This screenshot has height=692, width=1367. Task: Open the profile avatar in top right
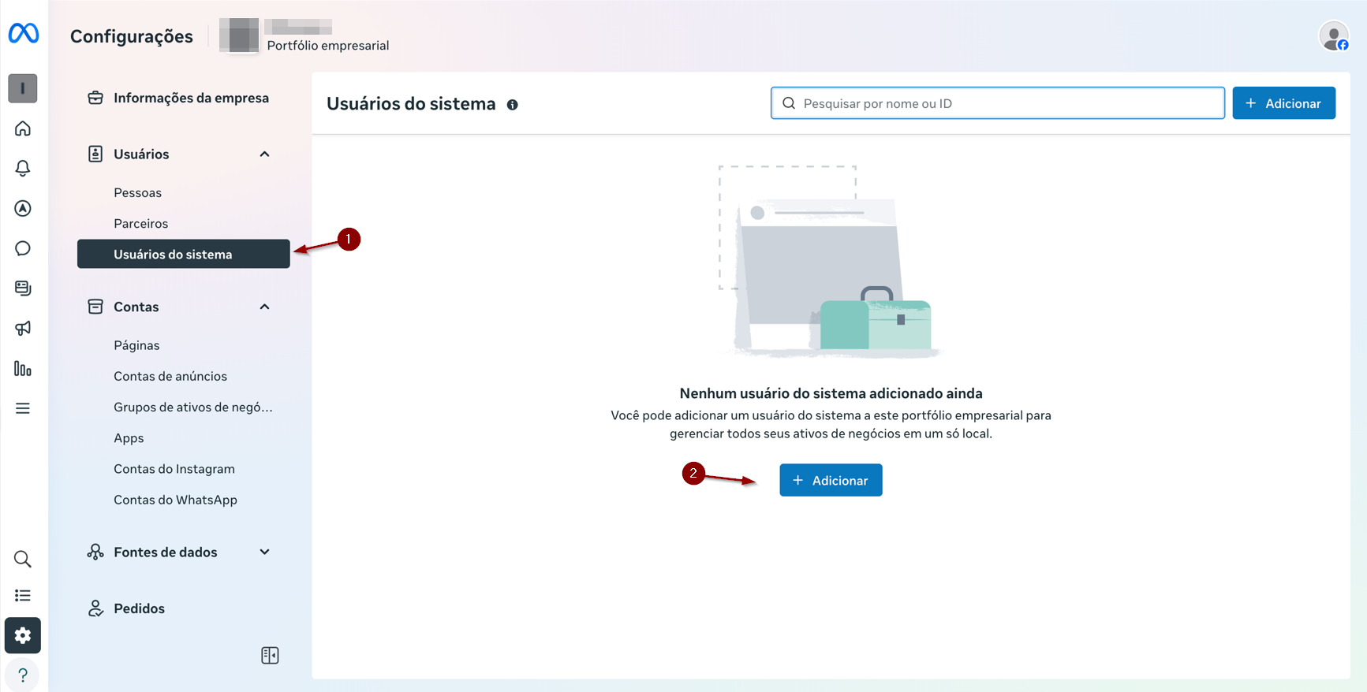coord(1334,36)
